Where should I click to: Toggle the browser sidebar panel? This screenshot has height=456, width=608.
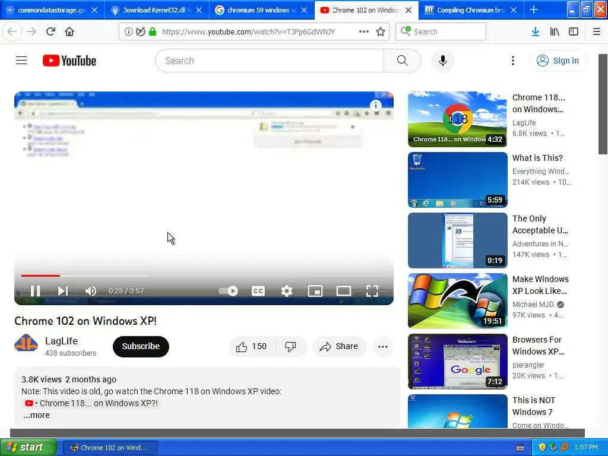574,31
